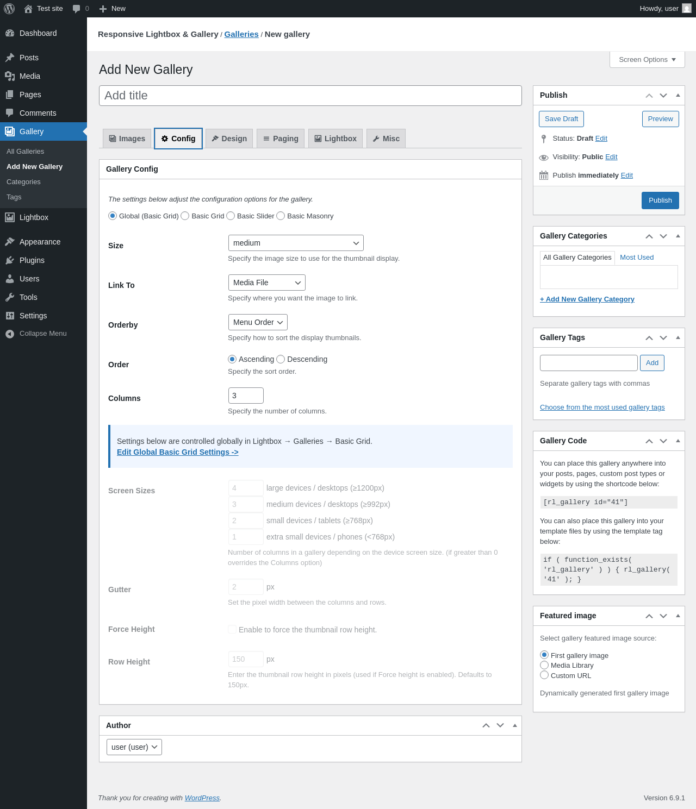This screenshot has width=696, height=809.
Task: Select Custom URL as featured source
Action: (x=544, y=675)
